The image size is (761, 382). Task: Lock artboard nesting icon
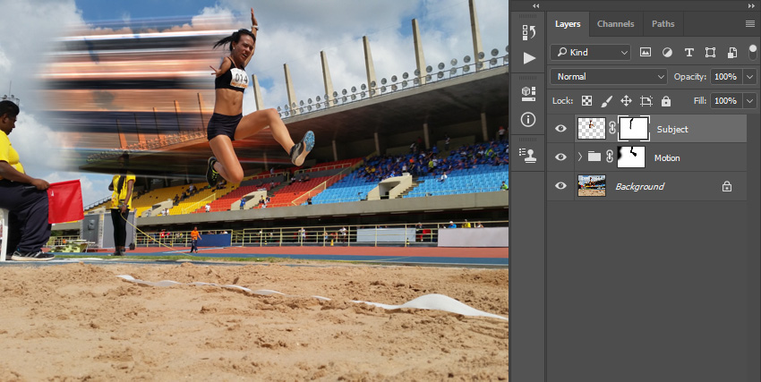[646, 101]
